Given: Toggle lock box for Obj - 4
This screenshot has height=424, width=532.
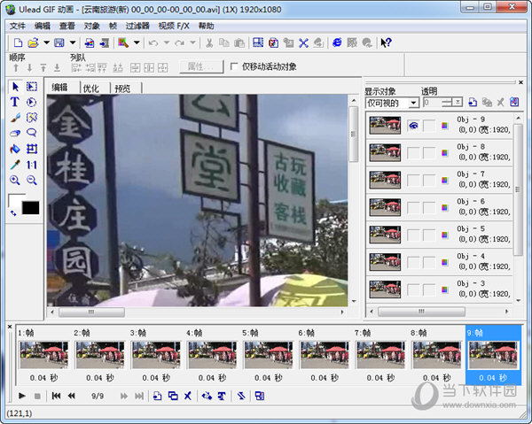Looking at the screenshot, I should pyautogui.click(x=429, y=263).
